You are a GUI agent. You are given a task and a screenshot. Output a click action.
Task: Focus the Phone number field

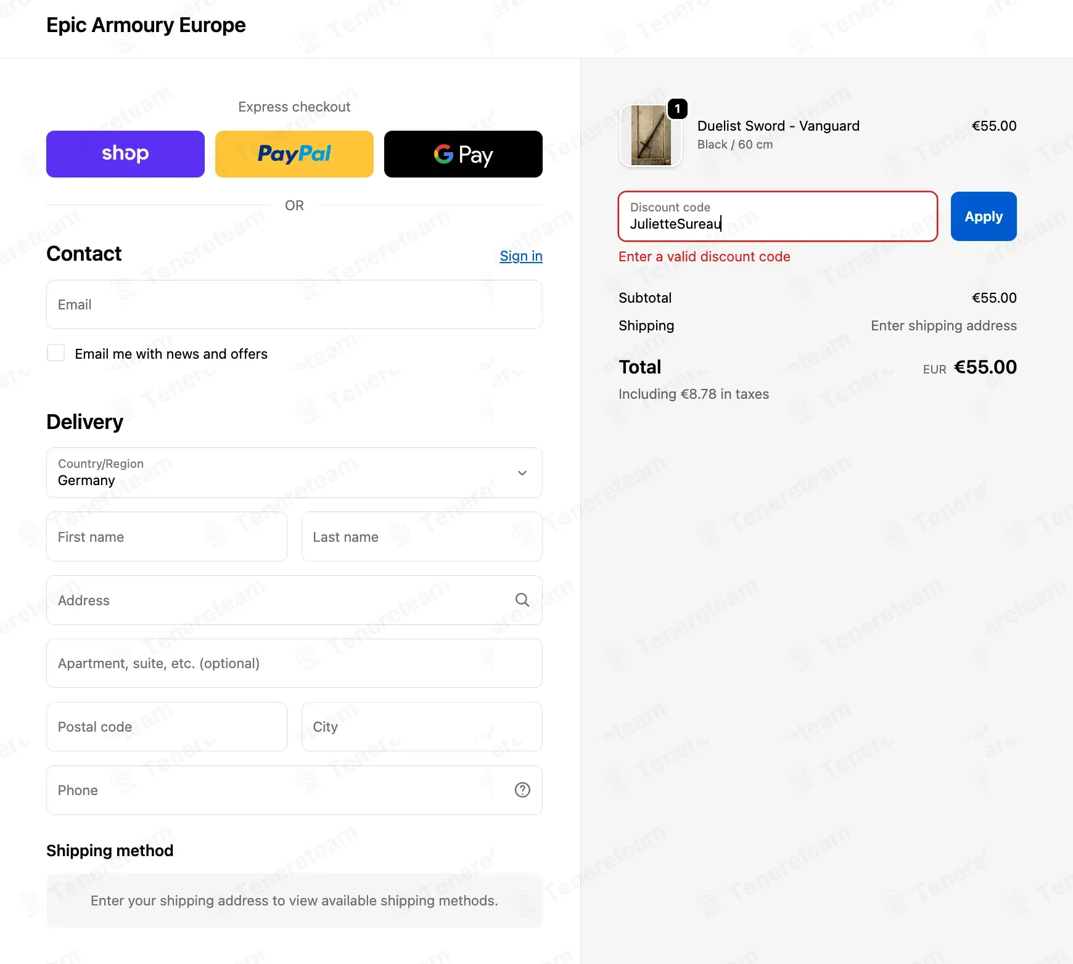pos(277,790)
